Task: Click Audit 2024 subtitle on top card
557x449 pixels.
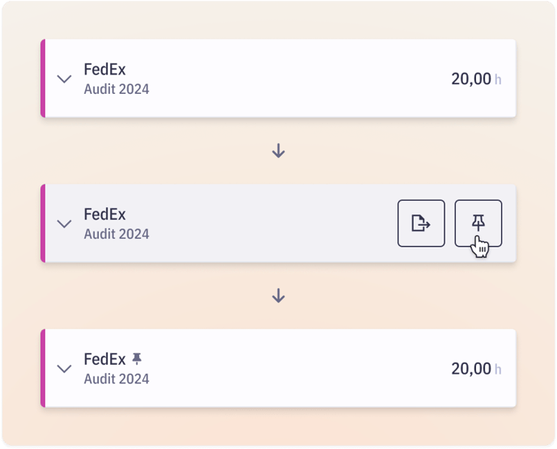Action: click(x=117, y=89)
